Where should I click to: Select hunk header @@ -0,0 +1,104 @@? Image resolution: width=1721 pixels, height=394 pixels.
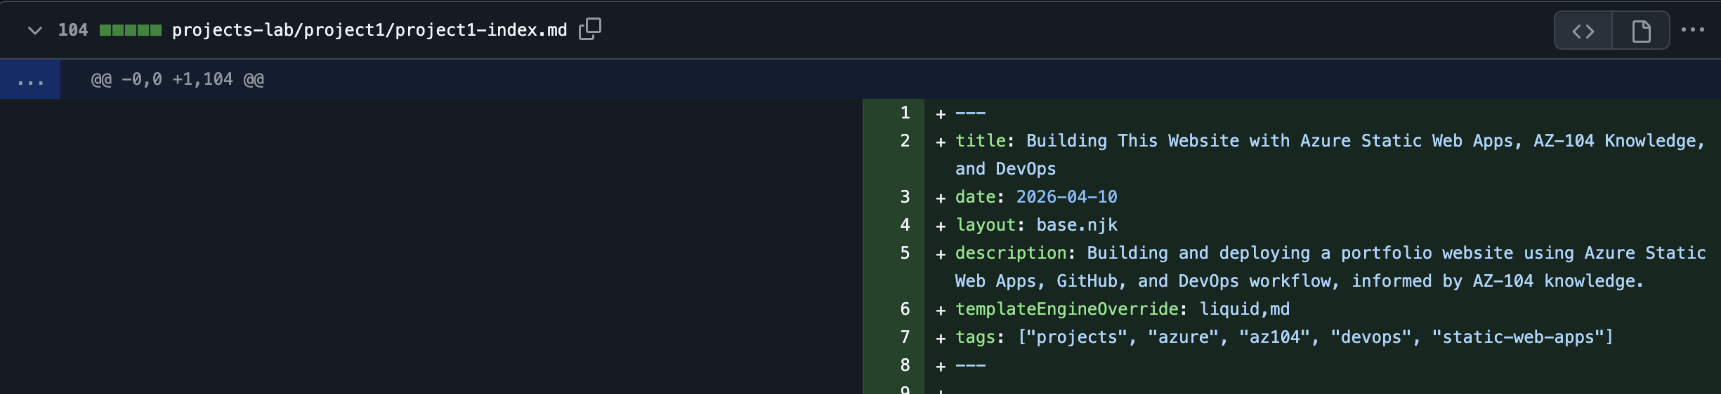click(x=178, y=79)
